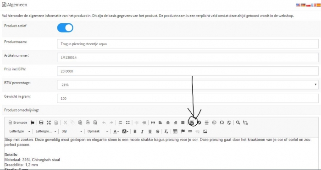Open the text color picker
321x170 pixels.
pyautogui.click(x=116, y=132)
